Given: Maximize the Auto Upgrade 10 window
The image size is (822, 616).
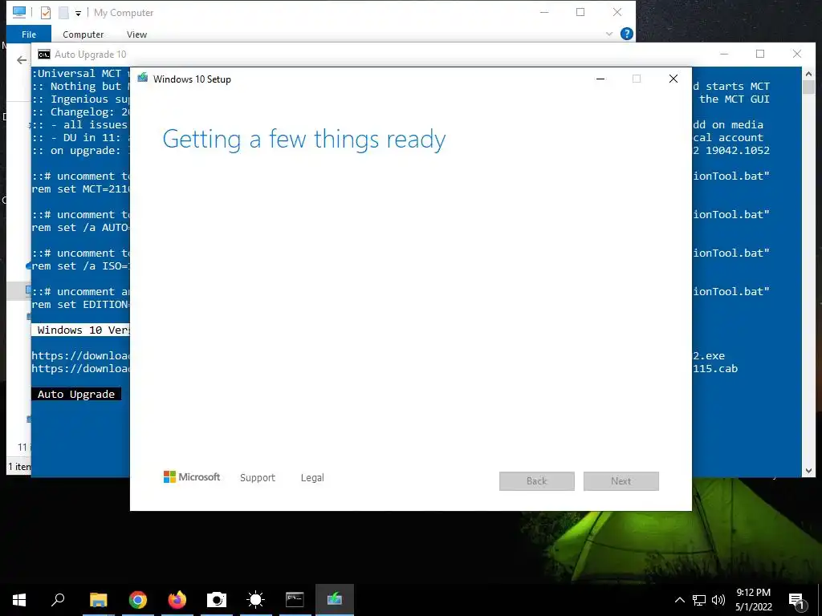Looking at the screenshot, I should 760,54.
